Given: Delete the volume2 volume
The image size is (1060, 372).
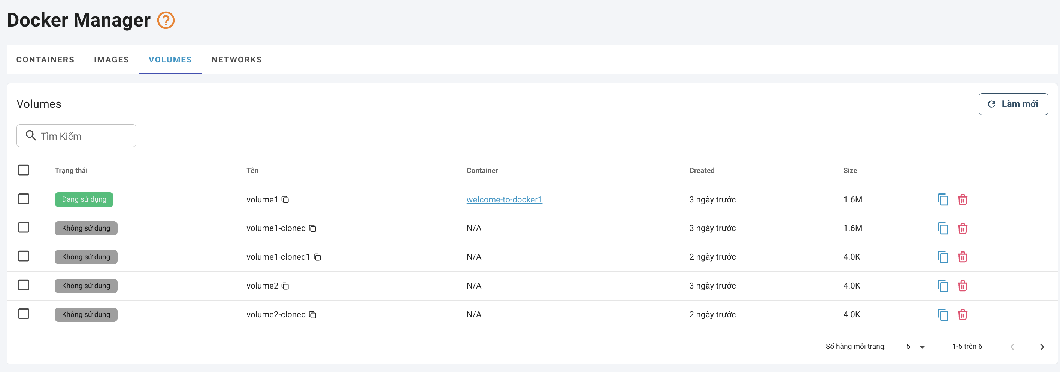Looking at the screenshot, I should [963, 286].
